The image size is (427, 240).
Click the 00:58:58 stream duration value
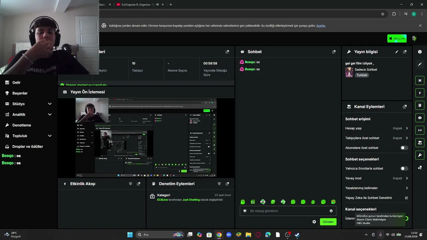210,63
